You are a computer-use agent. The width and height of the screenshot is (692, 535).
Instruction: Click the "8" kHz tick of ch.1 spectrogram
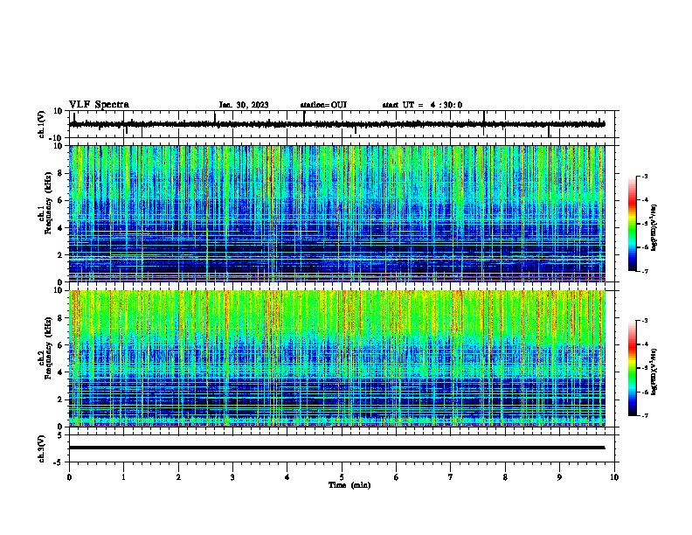60,173
